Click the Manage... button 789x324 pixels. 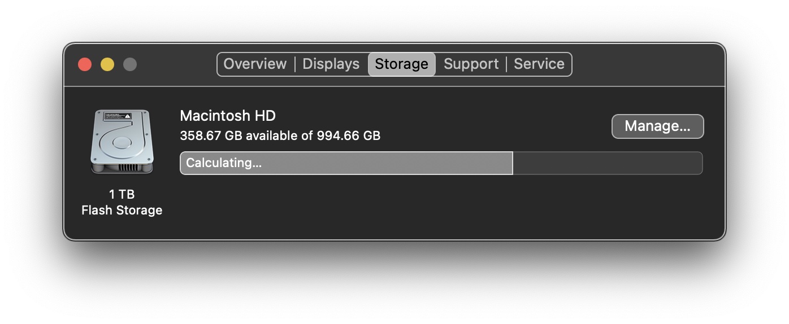[657, 126]
